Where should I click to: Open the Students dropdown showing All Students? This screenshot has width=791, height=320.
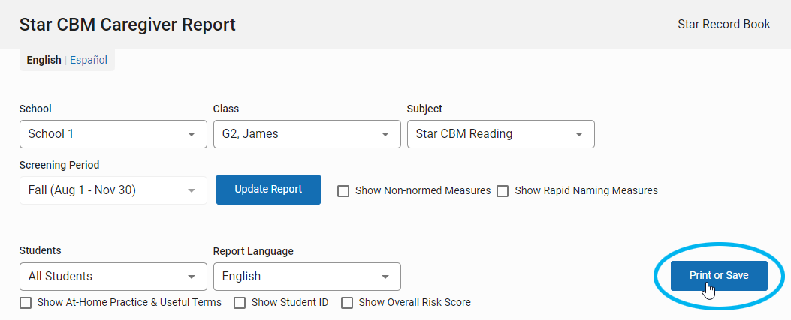click(113, 277)
